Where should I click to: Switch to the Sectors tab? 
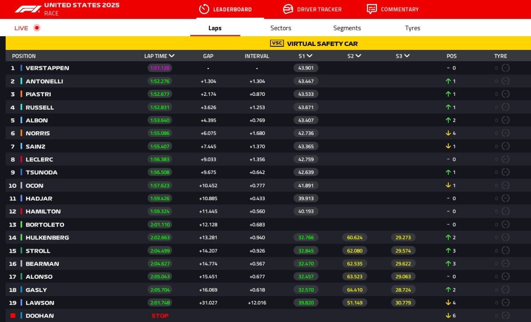281,28
